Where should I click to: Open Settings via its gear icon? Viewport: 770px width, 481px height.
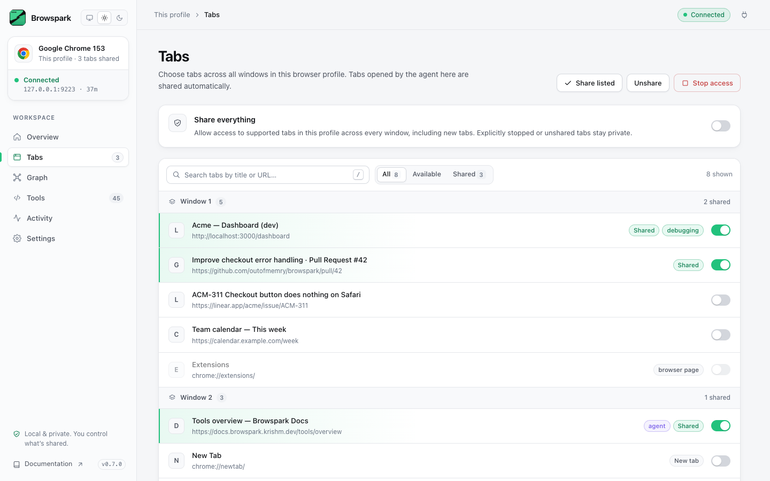17,238
